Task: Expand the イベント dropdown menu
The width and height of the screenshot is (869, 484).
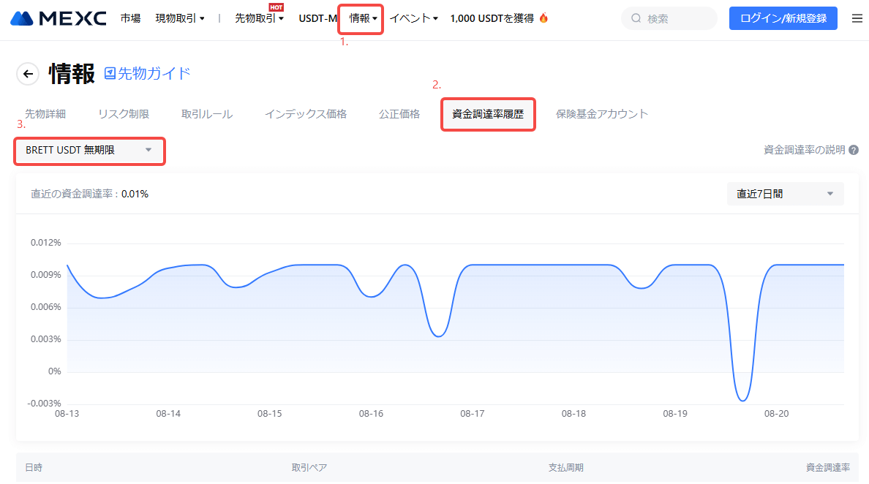Action: [x=413, y=18]
